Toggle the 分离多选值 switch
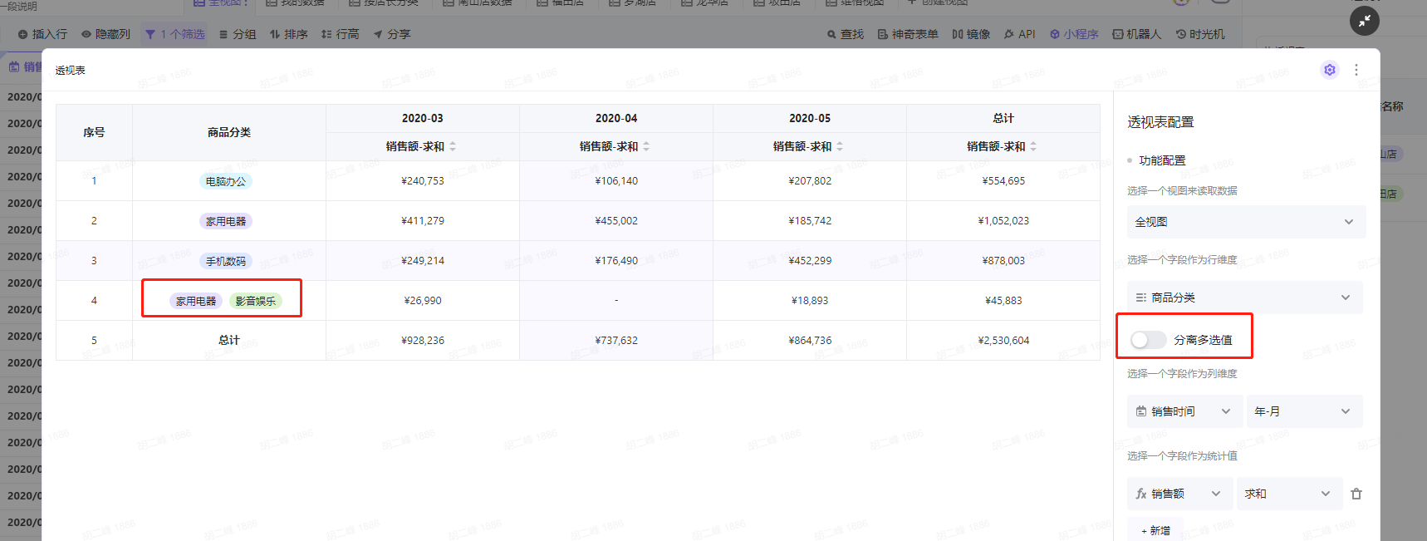 click(x=1148, y=340)
